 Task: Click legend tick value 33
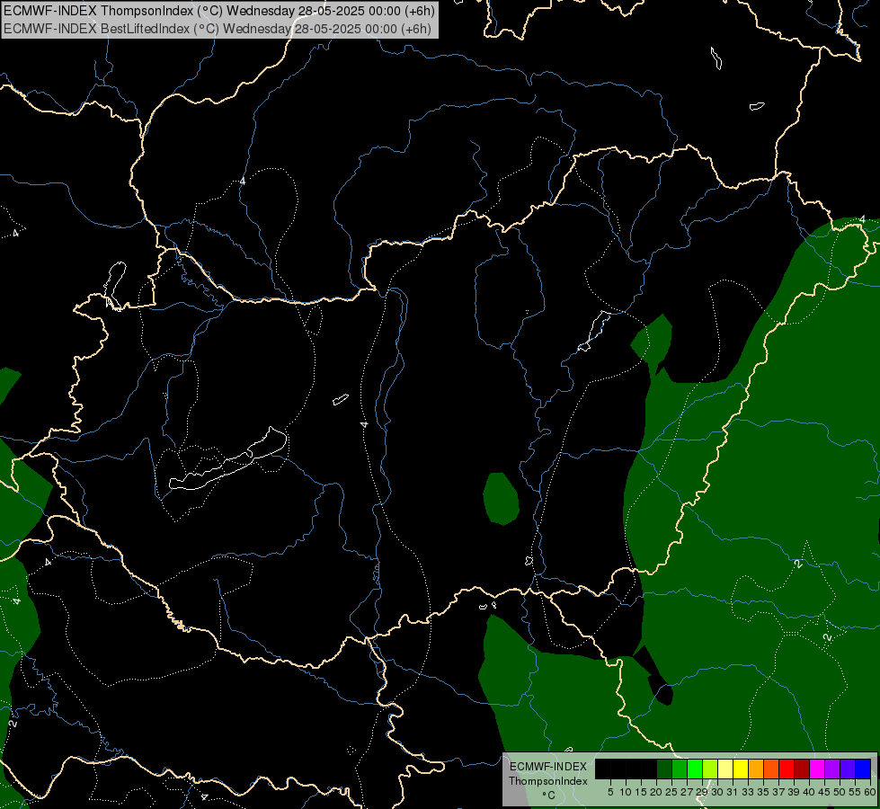tap(748, 792)
